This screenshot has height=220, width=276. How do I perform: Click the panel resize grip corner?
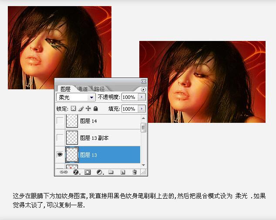click(x=144, y=172)
